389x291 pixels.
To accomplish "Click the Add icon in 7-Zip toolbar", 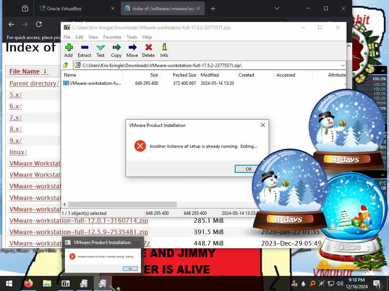I will [x=68, y=50].
